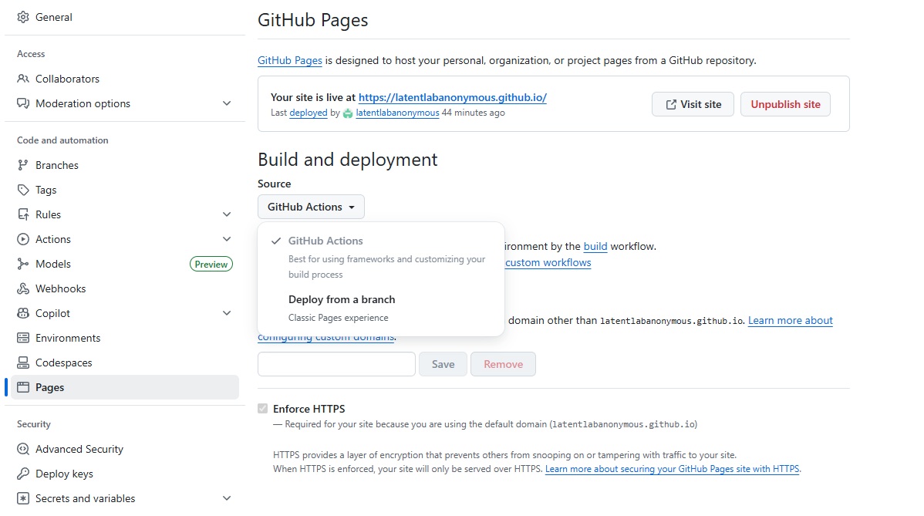This screenshot has height=516, width=924.
Task: Click inside the custom domain input field
Action: [x=336, y=363]
